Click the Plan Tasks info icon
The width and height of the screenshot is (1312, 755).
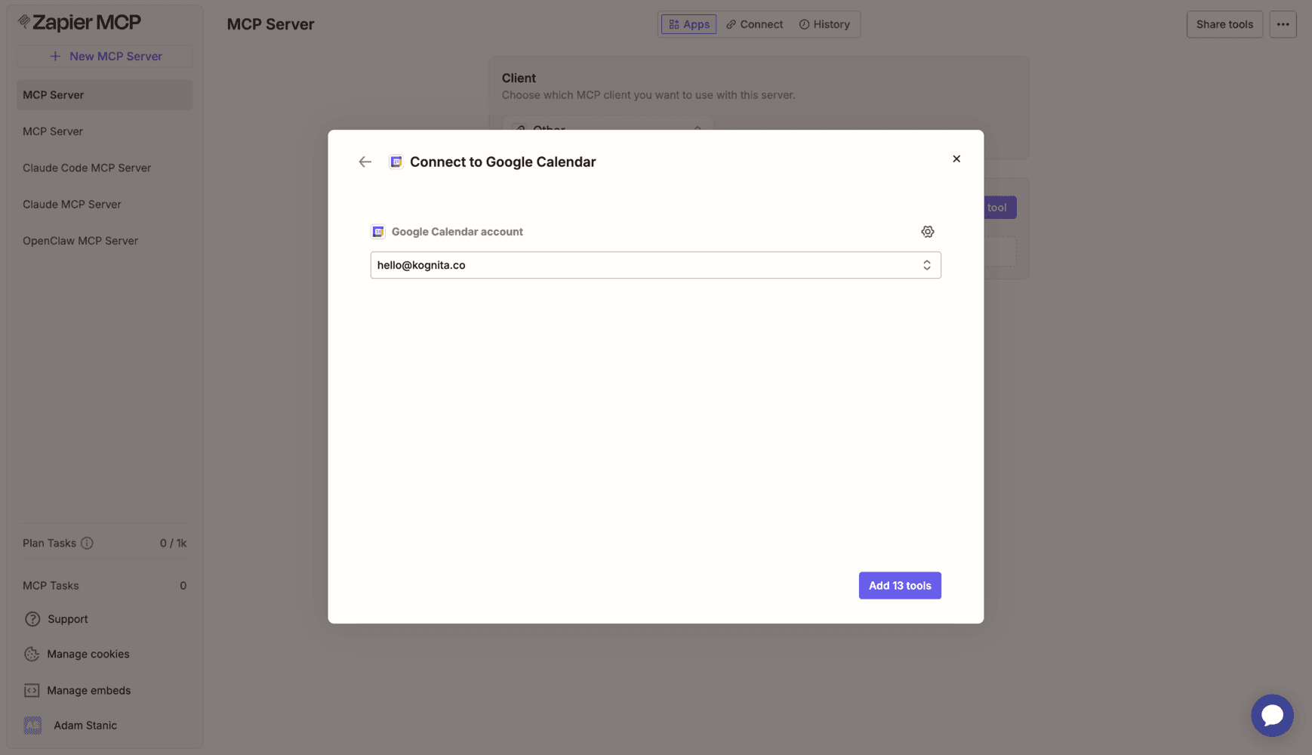coord(87,543)
